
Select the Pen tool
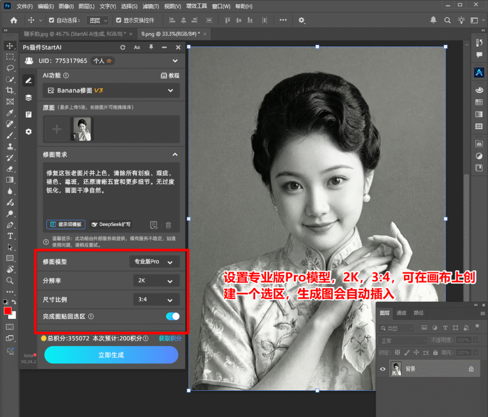click(10, 224)
